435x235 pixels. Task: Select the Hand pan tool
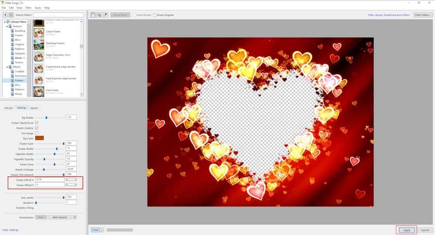[x=93, y=15]
